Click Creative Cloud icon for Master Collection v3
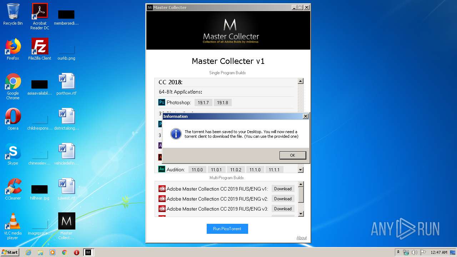This screenshot has height=257, width=457. click(x=162, y=209)
